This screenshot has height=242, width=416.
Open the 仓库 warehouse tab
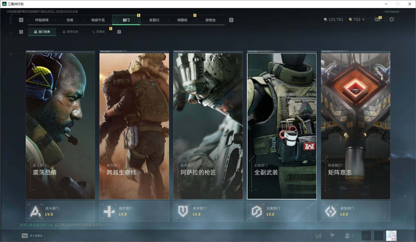(70, 20)
